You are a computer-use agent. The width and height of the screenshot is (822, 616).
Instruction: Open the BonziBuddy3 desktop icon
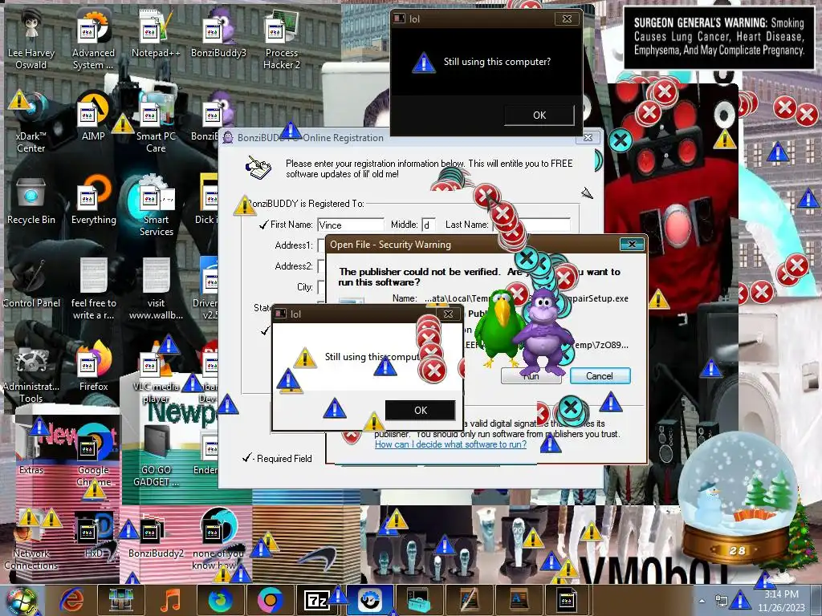coord(218,34)
